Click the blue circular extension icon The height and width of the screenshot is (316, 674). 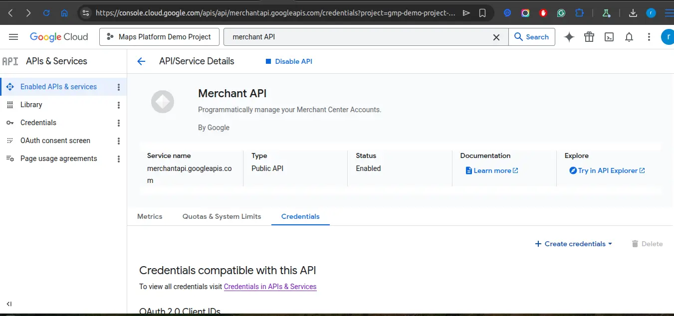(x=507, y=13)
